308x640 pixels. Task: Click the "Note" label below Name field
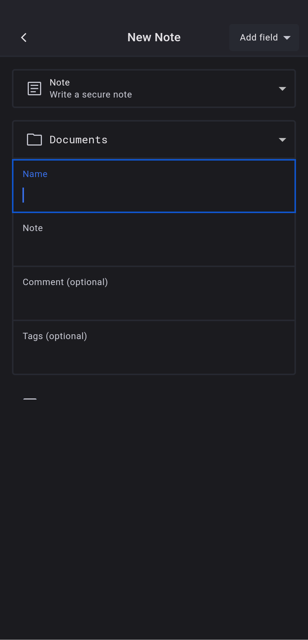[x=33, y=228]
